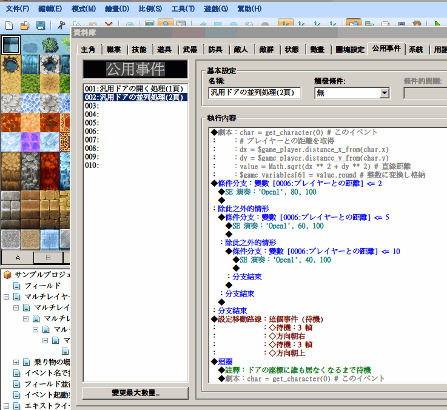Open the 觸發條件 dropdown
Image resolution: width=447 pixels, height=410 pixels.
coord(385,93)
